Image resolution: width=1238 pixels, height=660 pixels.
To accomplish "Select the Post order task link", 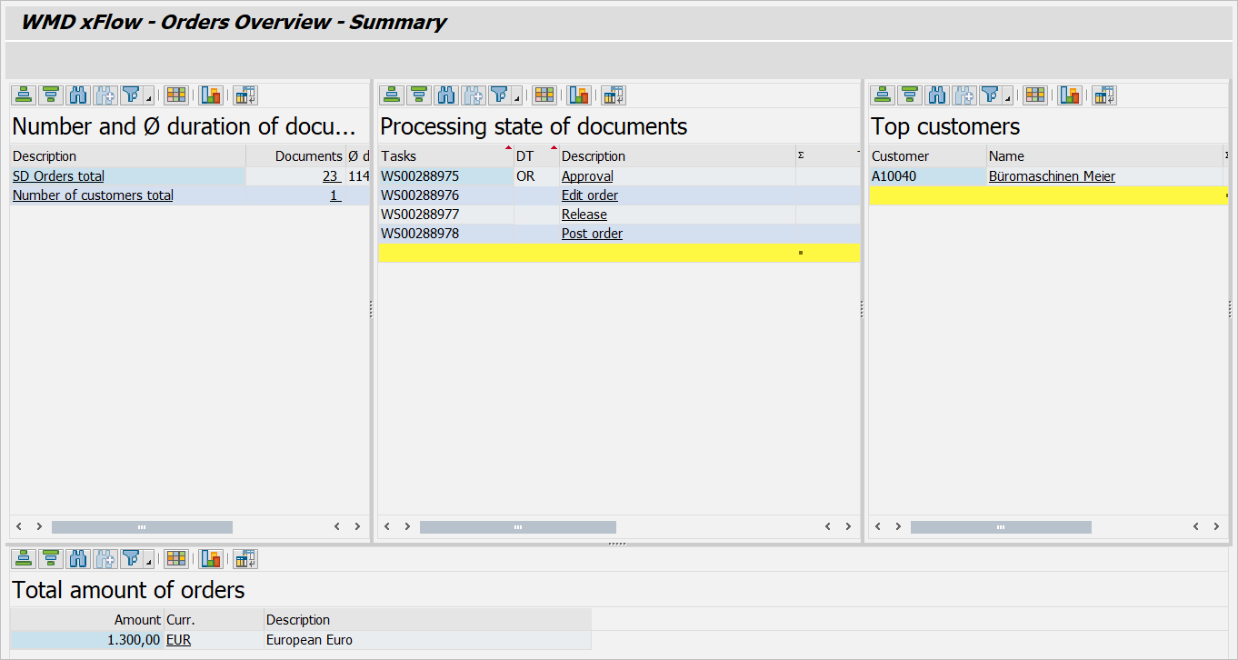I will pos(592,234).
